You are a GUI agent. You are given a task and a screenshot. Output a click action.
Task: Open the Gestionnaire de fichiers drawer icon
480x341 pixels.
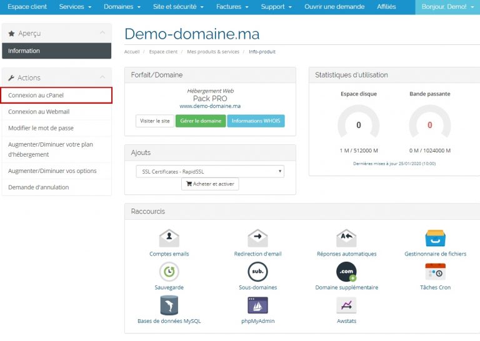(x=435, y=238)
